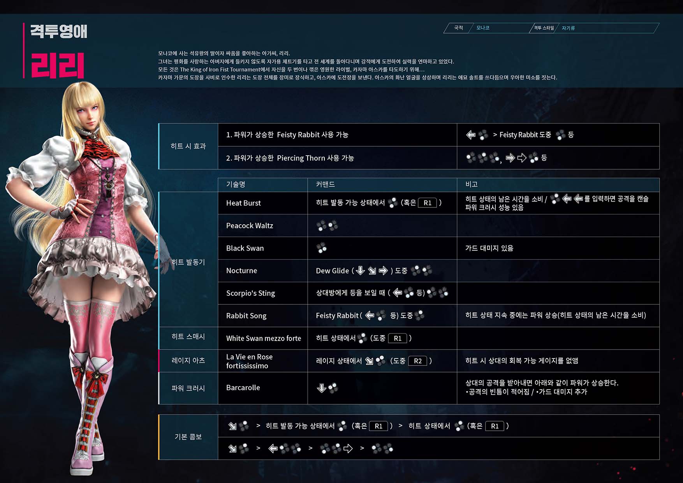Click the 레이지 아츠 category label
The height and width of the screenshot is (483, 683).
click(188, 360)
